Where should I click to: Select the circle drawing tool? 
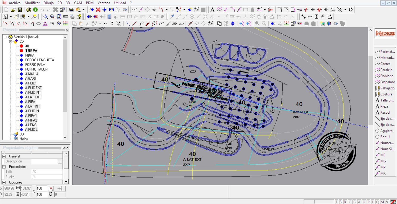pos(147,10)
